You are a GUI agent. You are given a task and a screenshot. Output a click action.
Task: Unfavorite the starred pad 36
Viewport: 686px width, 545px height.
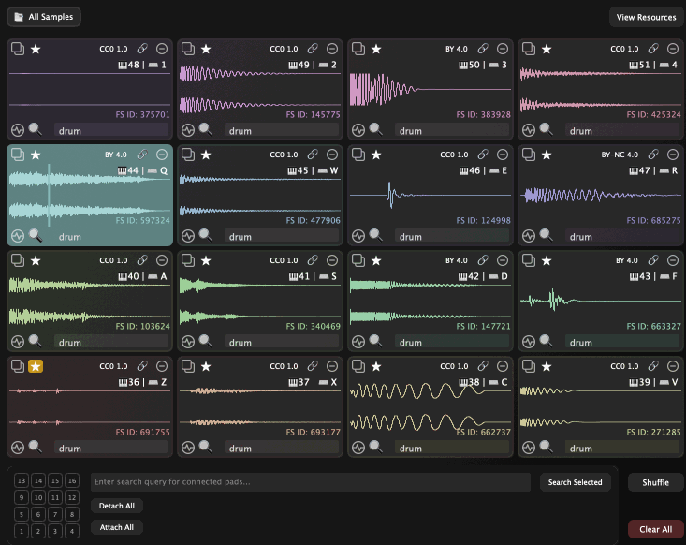coord(36,366)
